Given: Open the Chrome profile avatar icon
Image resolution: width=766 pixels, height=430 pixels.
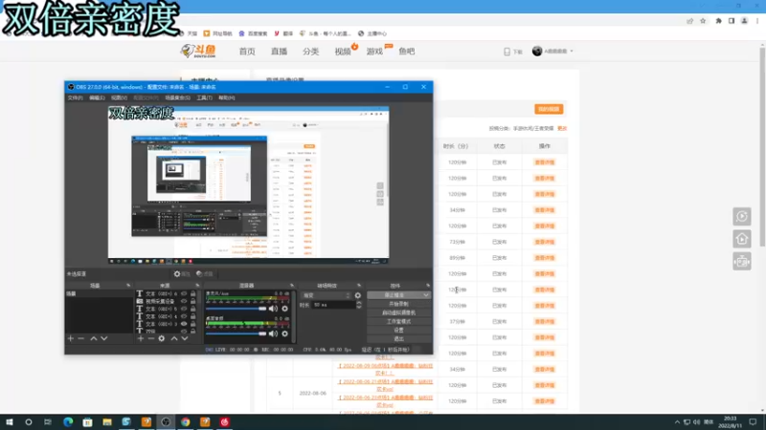Looking at the screenshot, I should [x=745, y=21].
